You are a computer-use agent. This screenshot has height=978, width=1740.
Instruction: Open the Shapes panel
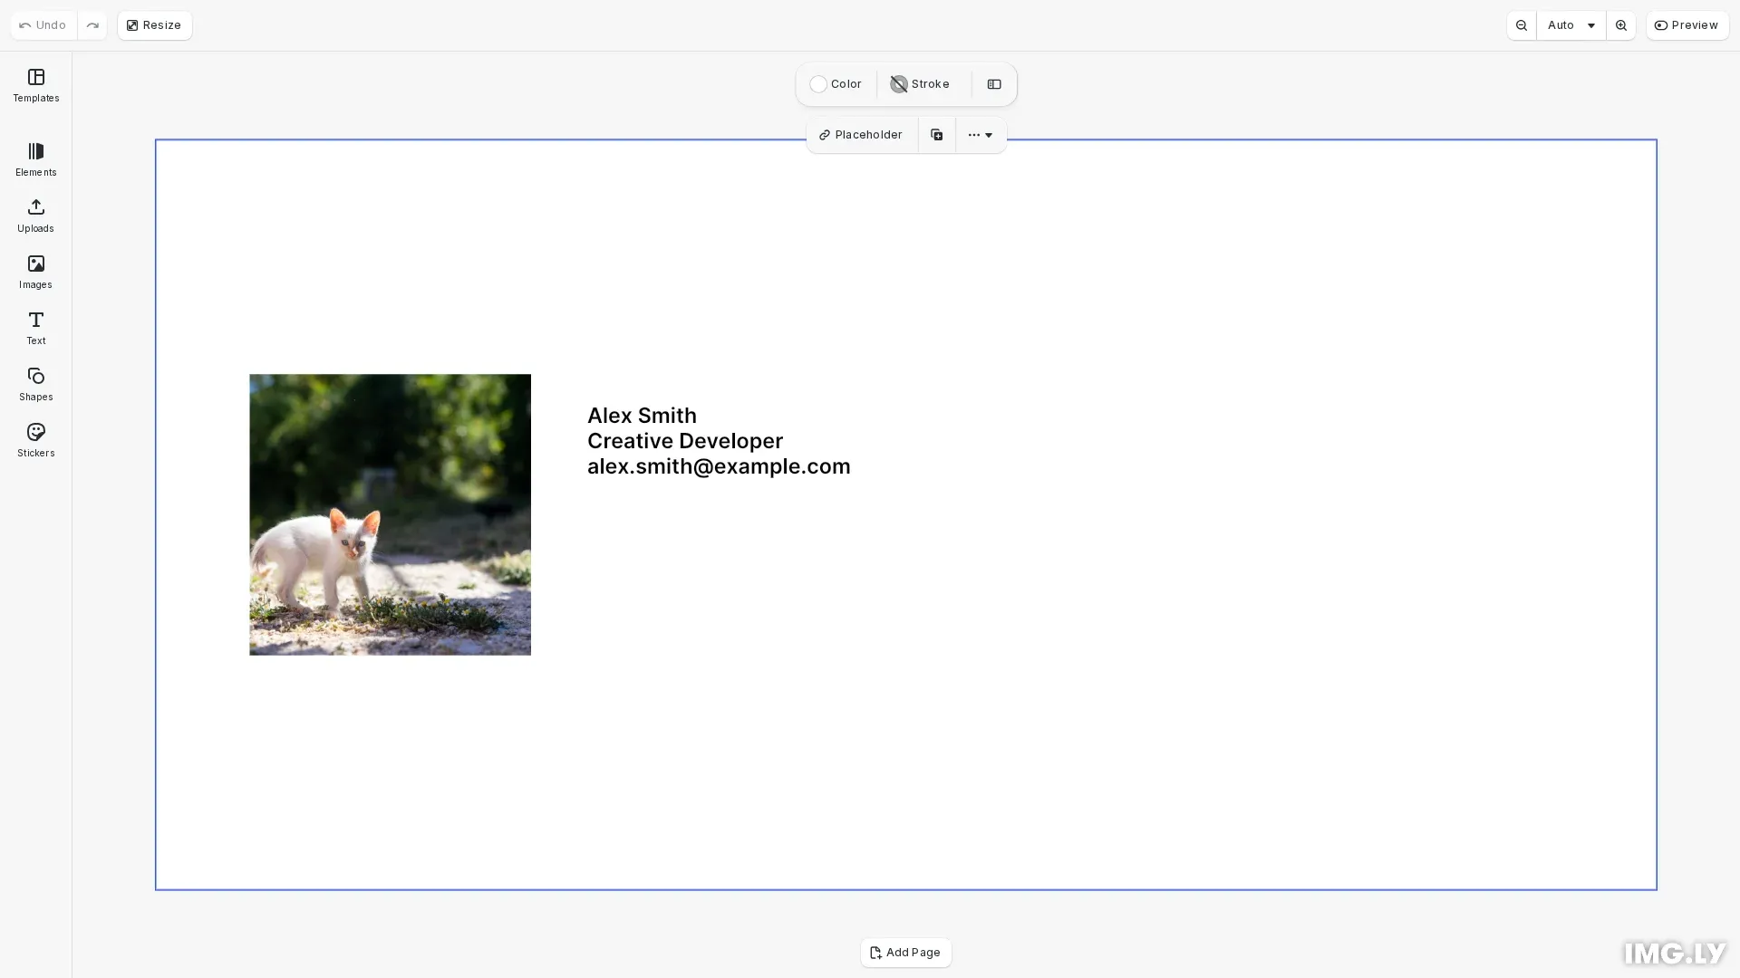pyautogui.click(x=35, y=384)
